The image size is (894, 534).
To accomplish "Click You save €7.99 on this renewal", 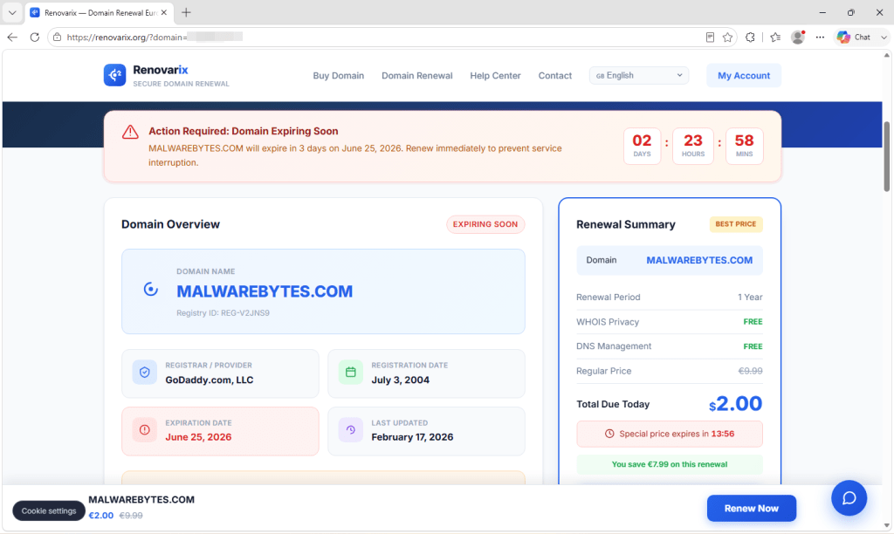I will (x=670, y=464).
